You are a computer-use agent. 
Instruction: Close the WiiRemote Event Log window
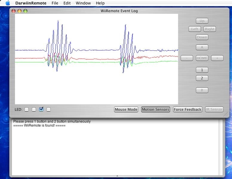[14, 11]
